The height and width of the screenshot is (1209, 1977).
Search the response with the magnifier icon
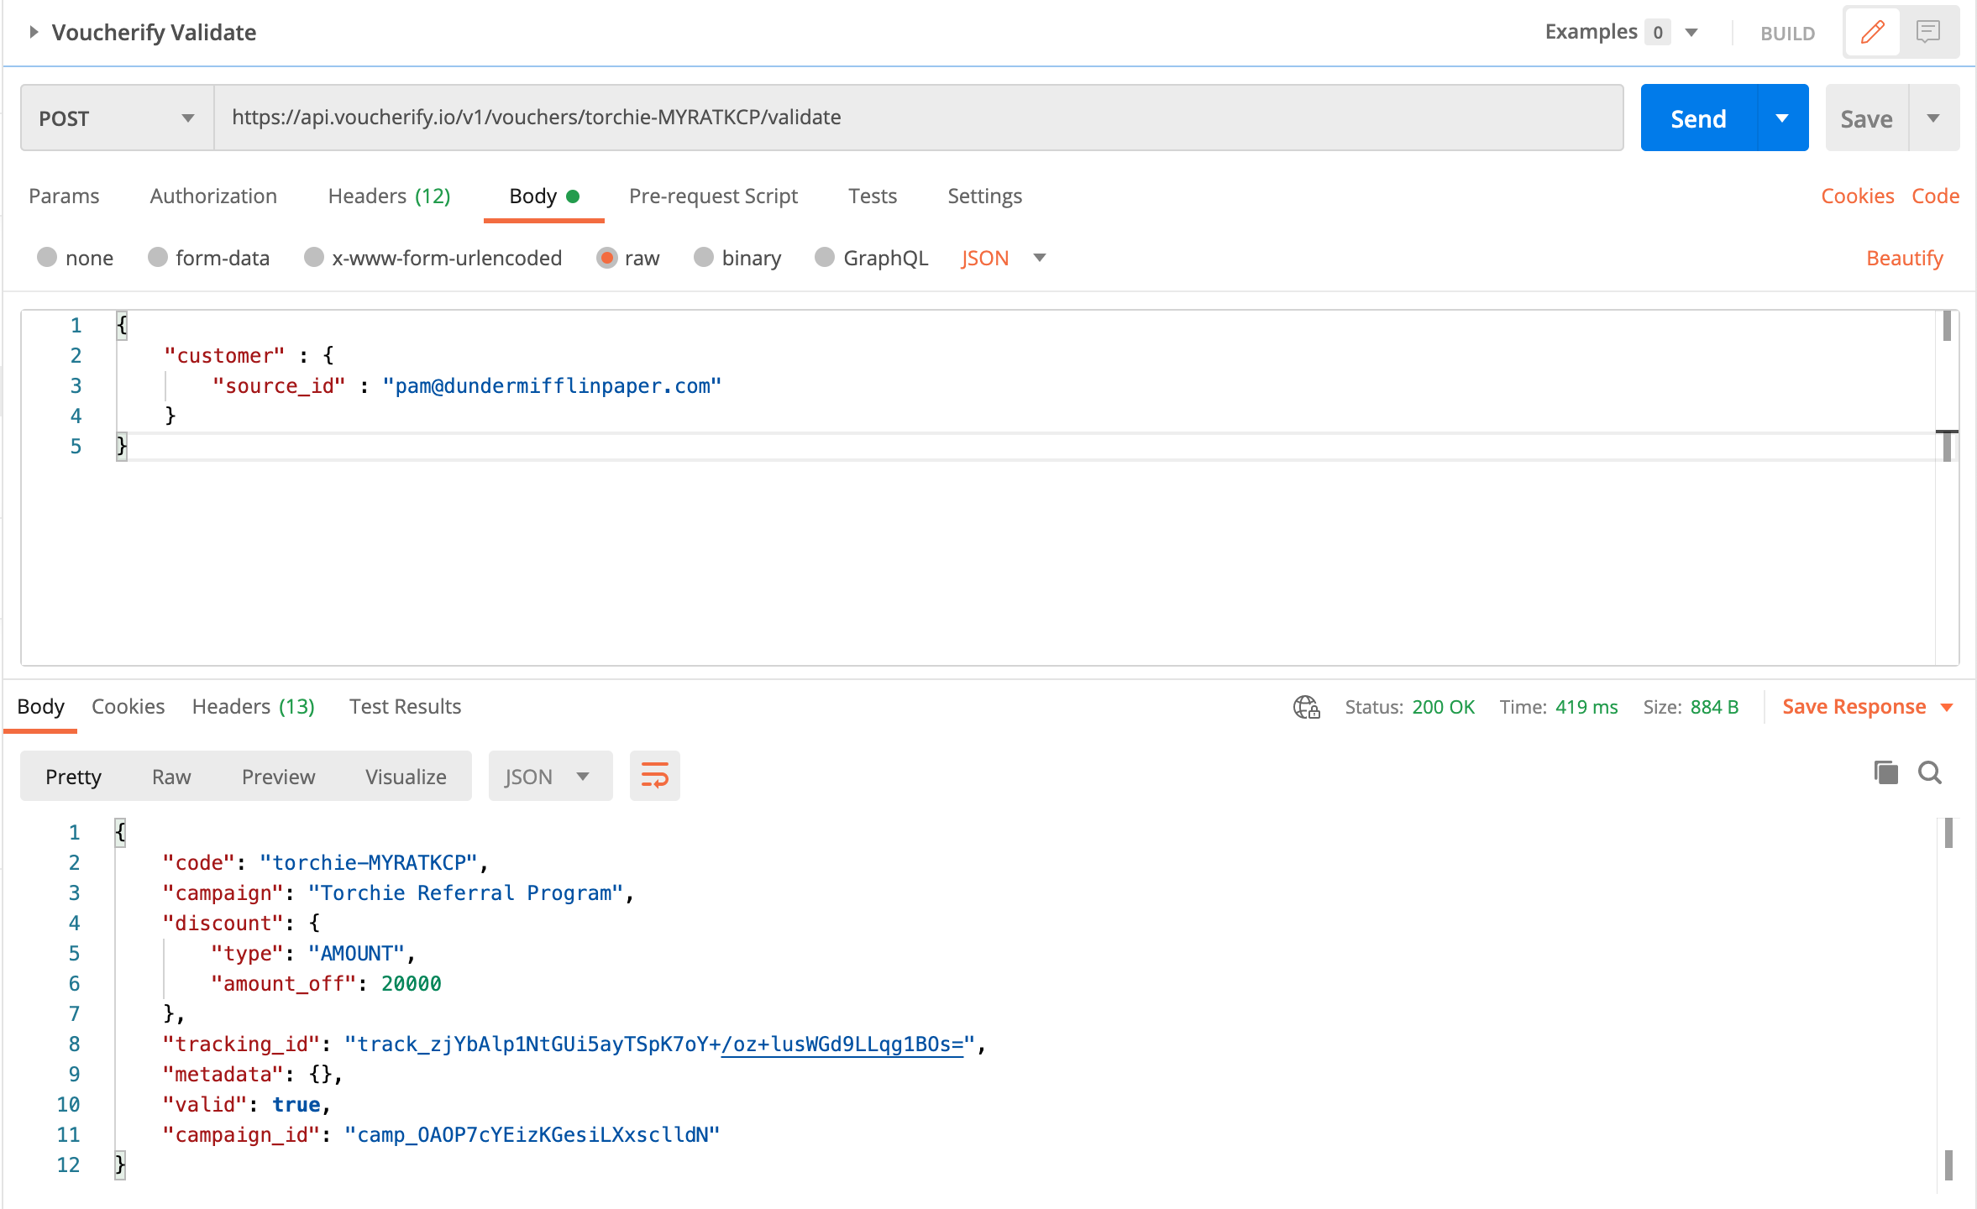(1930, 772)
